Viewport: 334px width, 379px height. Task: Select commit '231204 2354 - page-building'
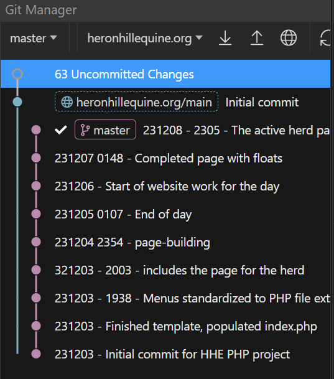(x=165, y=242)
